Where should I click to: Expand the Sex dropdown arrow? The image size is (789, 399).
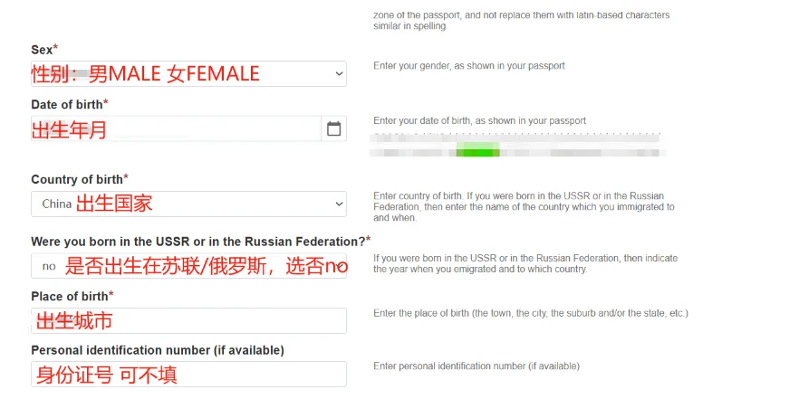point(339,74)
